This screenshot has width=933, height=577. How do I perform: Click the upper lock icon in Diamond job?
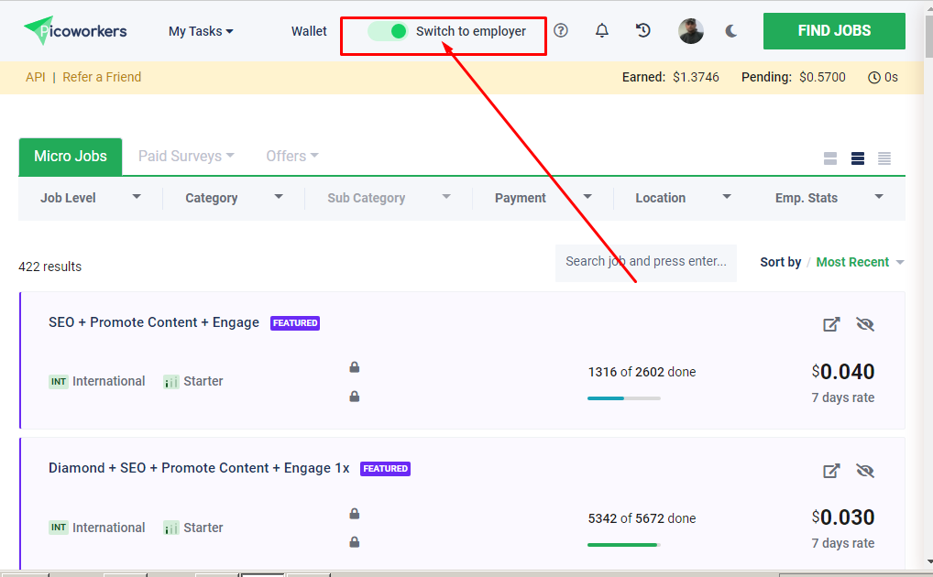pos(354,514)
